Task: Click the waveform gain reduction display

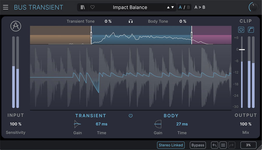Action: 131,77
